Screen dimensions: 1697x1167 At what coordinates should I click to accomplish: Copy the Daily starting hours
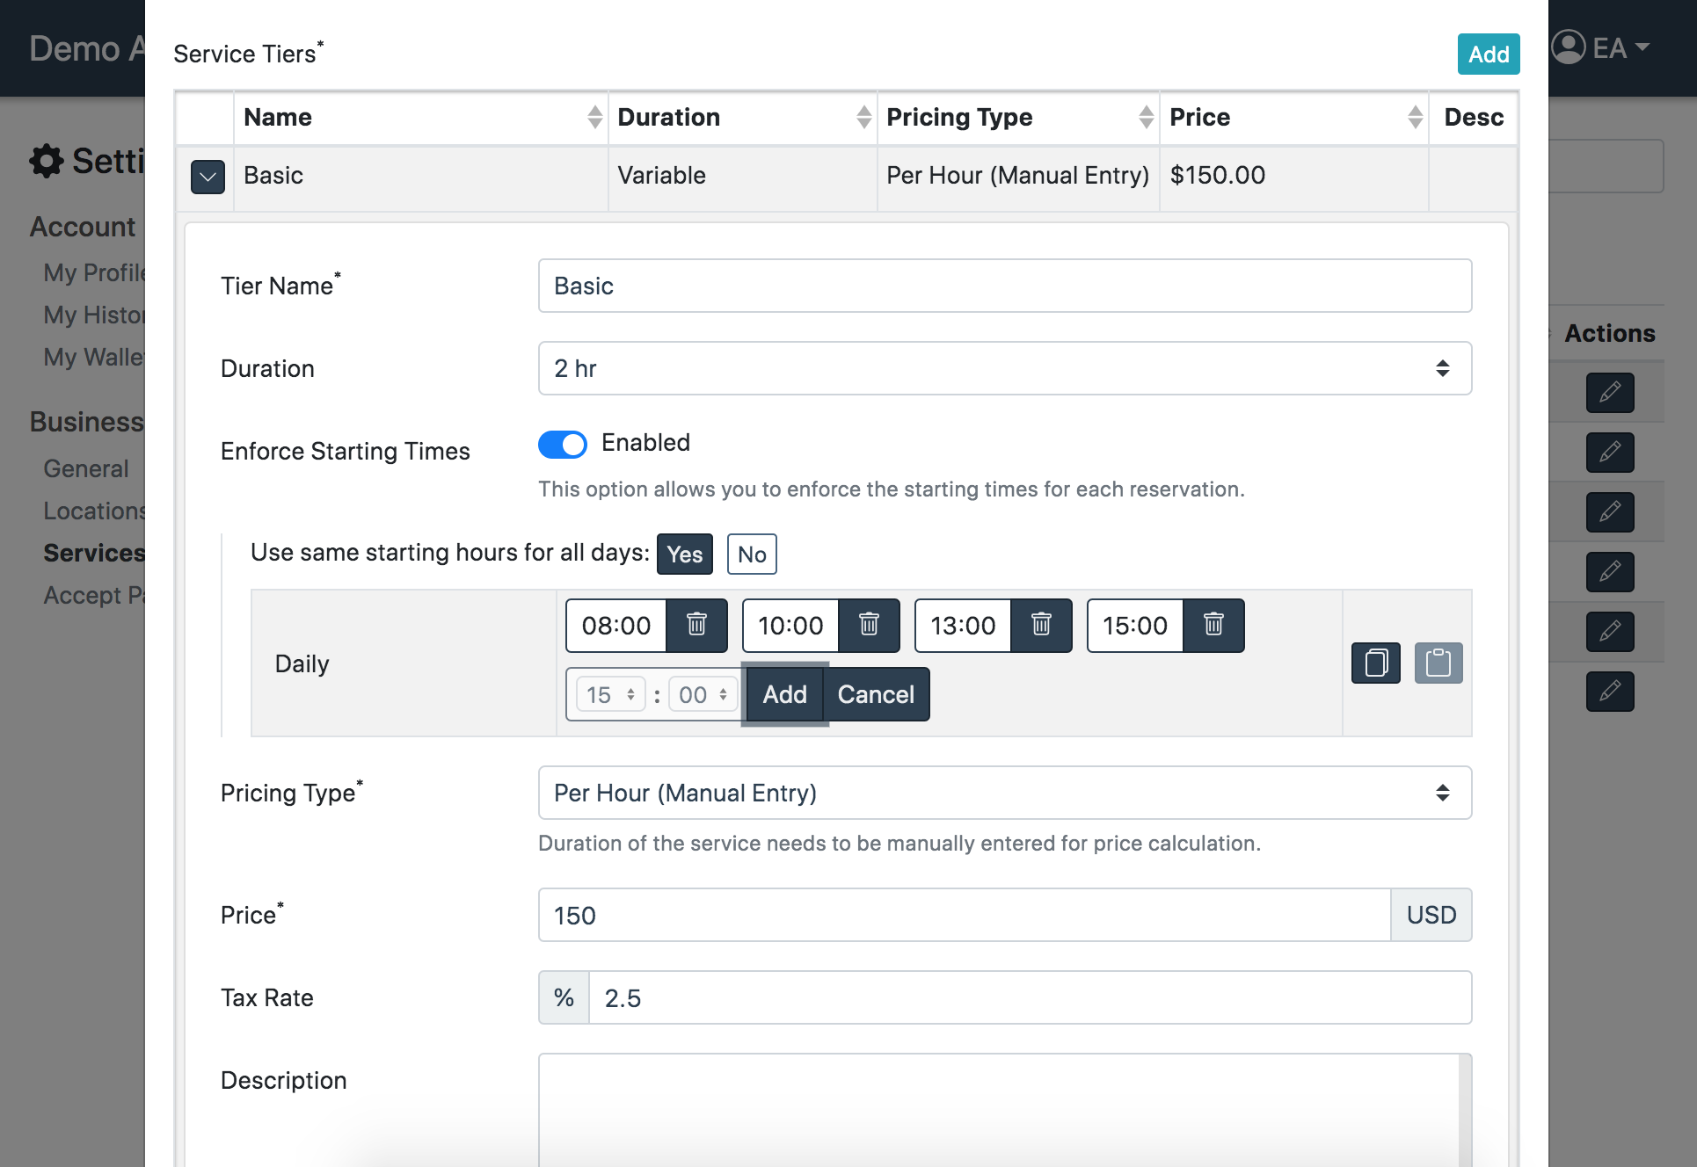tap(1375, 663)
